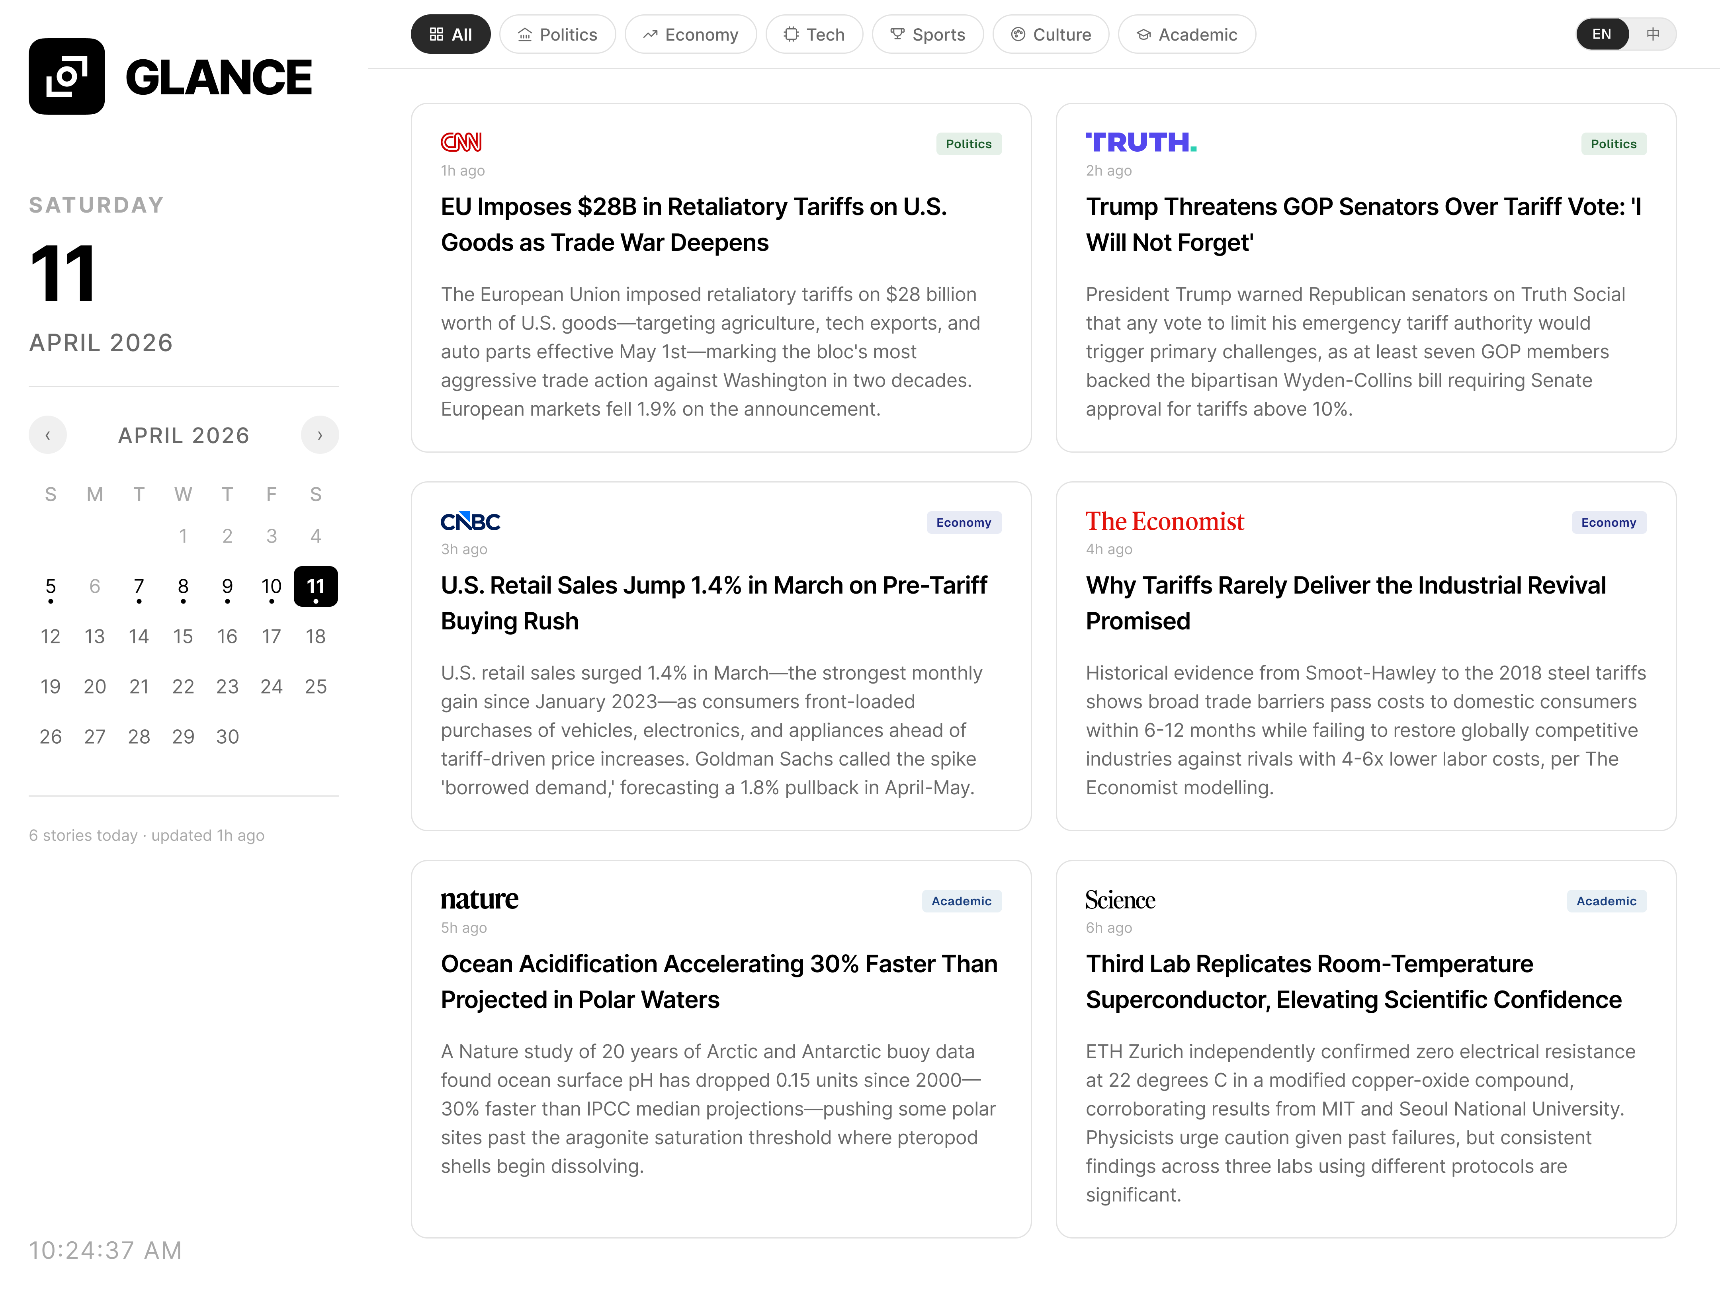Switch language to Chinese
The width and height of the screenshot is (1720, 1303).
[1653, 33]
